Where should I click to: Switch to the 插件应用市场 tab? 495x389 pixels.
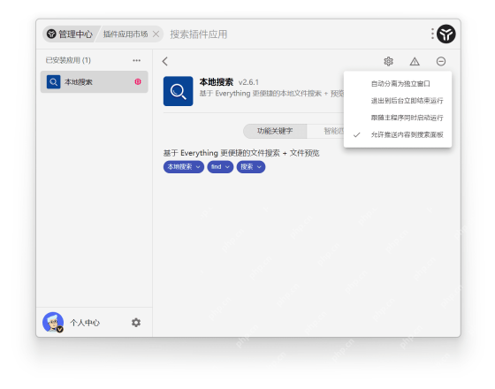(126, 34)
